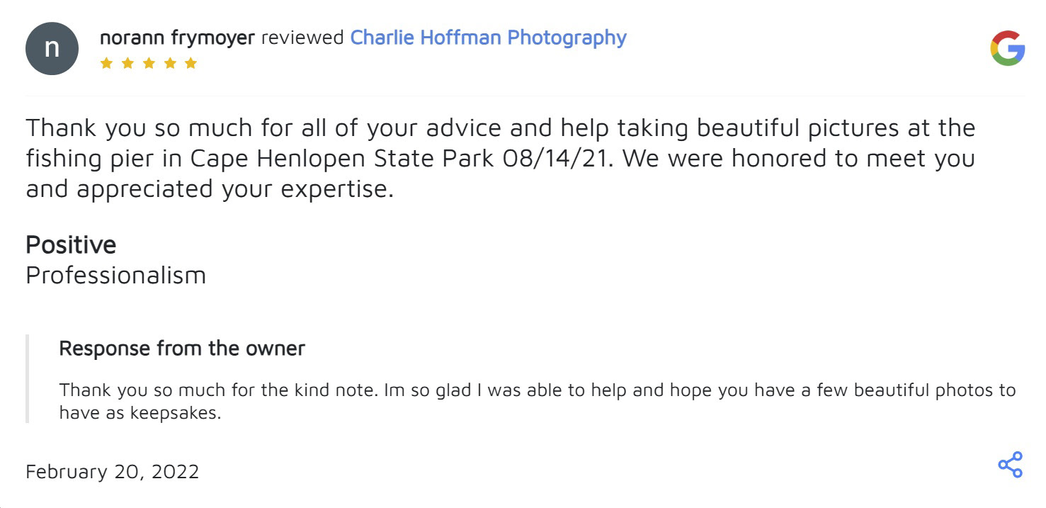Click the gray quote bar beside owner response
The width and height of the screenshot is (1046, 508).
pyautogui.click(x=28, y=378)
